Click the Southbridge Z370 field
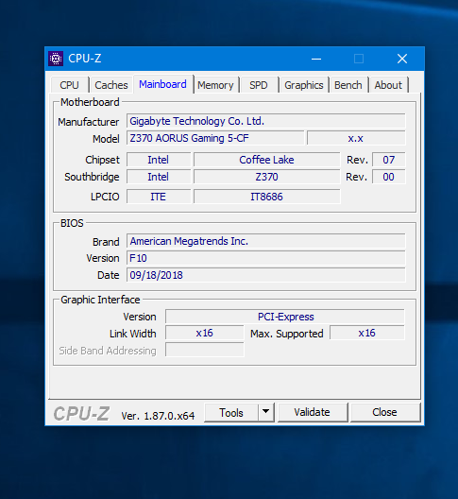The image size is (458, 499). coord(267,177)
